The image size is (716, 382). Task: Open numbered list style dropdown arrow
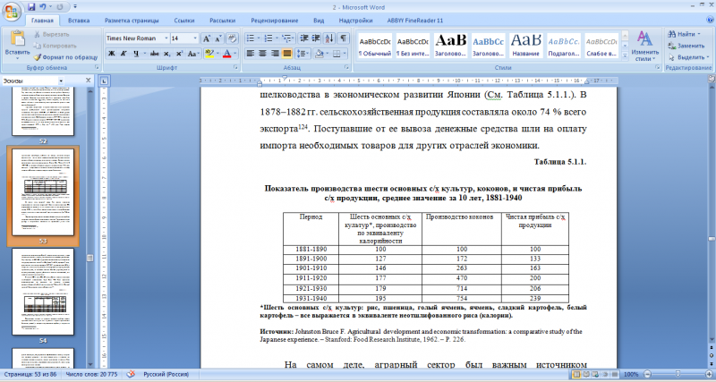click(277, 38)
